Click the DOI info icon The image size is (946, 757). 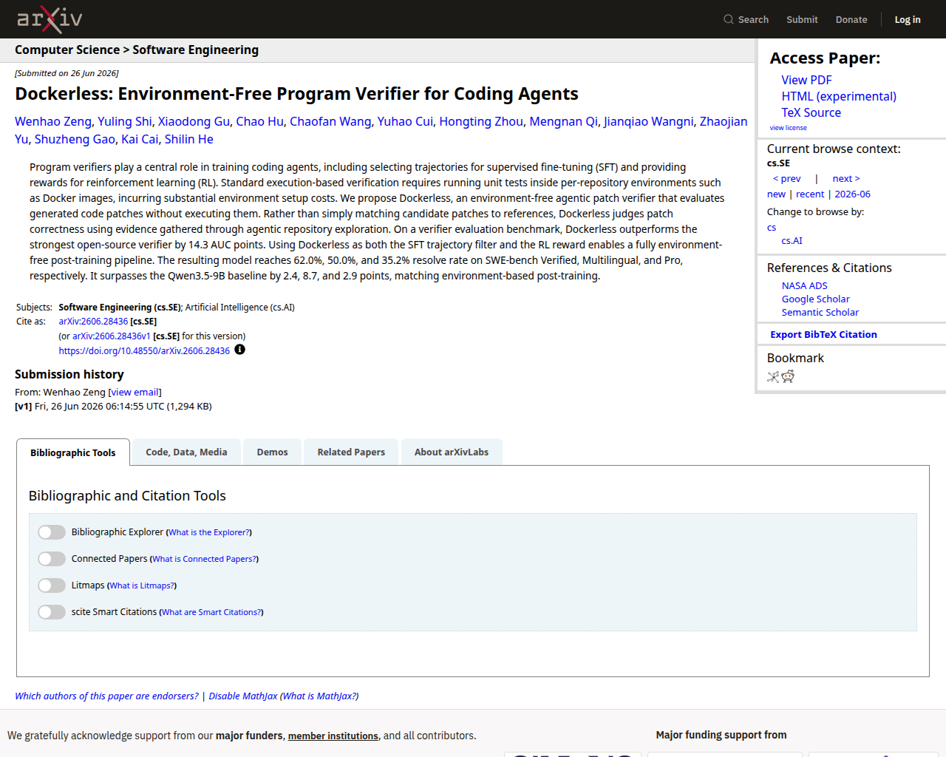coord(240,350)
